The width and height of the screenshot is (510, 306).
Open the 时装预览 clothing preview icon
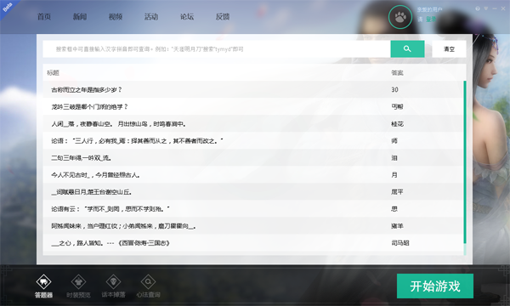tap(78, 282)
